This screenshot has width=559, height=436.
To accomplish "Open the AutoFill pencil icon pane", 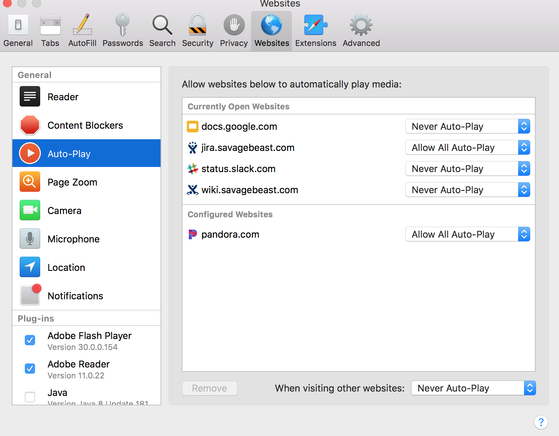I will (x=82, y=26).
